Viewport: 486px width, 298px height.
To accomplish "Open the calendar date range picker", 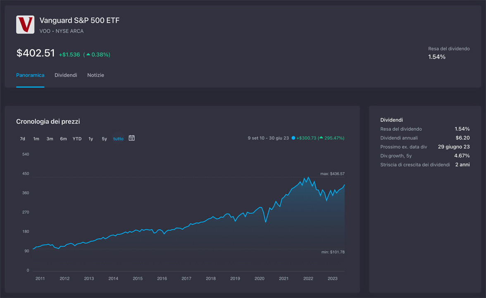I will pos(131,138).
